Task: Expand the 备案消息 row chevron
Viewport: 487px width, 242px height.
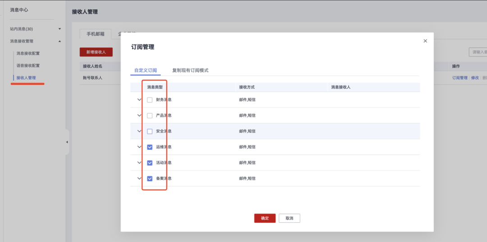Action: pos(139,179)
